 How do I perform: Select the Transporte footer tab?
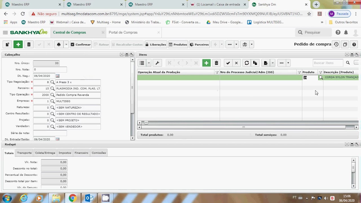(x=24, y=153)
